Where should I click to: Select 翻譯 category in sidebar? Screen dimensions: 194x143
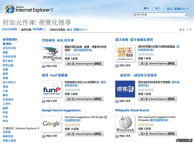pyautogui.click(x=5, y=108)
